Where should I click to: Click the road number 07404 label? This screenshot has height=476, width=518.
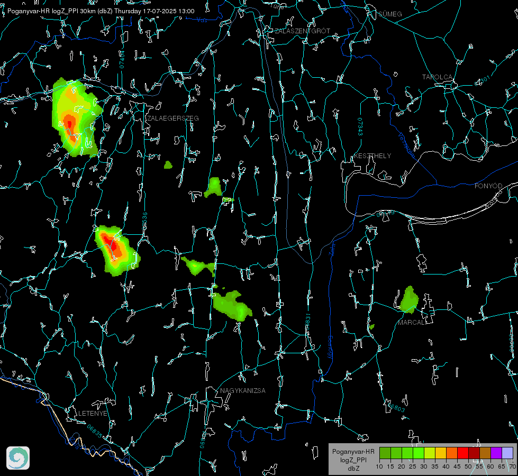122,59
